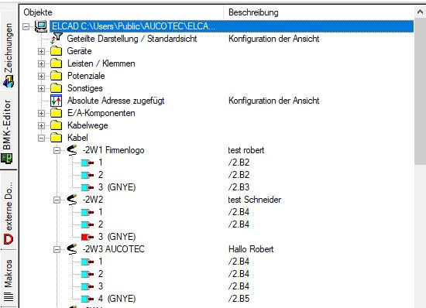This screenshot has height=308, width=426.
Task: Collapse the Kabel folder
Action: 41,138
